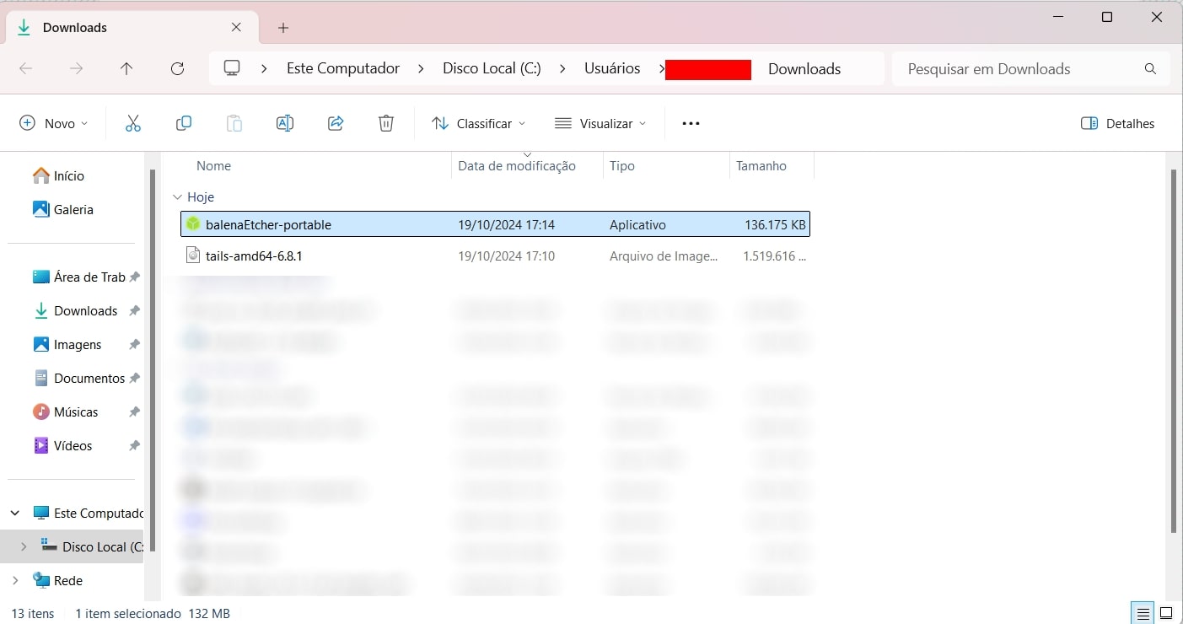This screenshot has width=1183, height=624.
Task: Expand chevron after Disco Local (C:) in address bar
Action: point(562,69)
